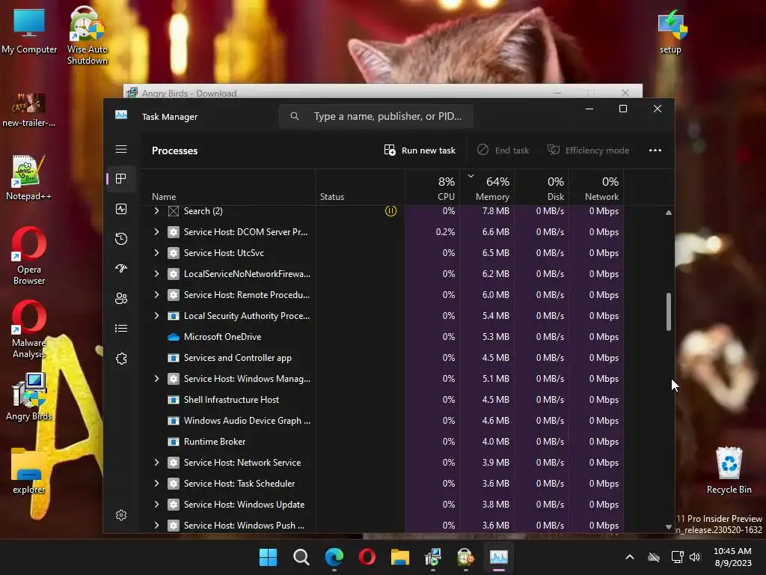Click the Angry Birds - Download window title
The width and height of the screenshot is (766, 575).
click(189, 94)
